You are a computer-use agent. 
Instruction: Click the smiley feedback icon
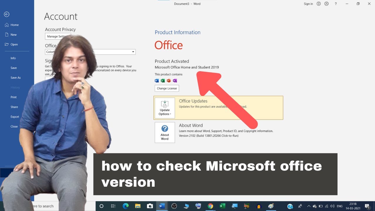[x=319, y=4]
